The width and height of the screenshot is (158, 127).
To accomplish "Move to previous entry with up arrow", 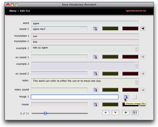I will coord(105,113).
